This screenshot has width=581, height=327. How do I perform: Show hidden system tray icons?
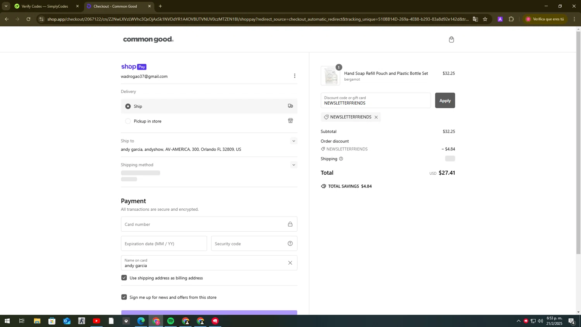[519, 321]
